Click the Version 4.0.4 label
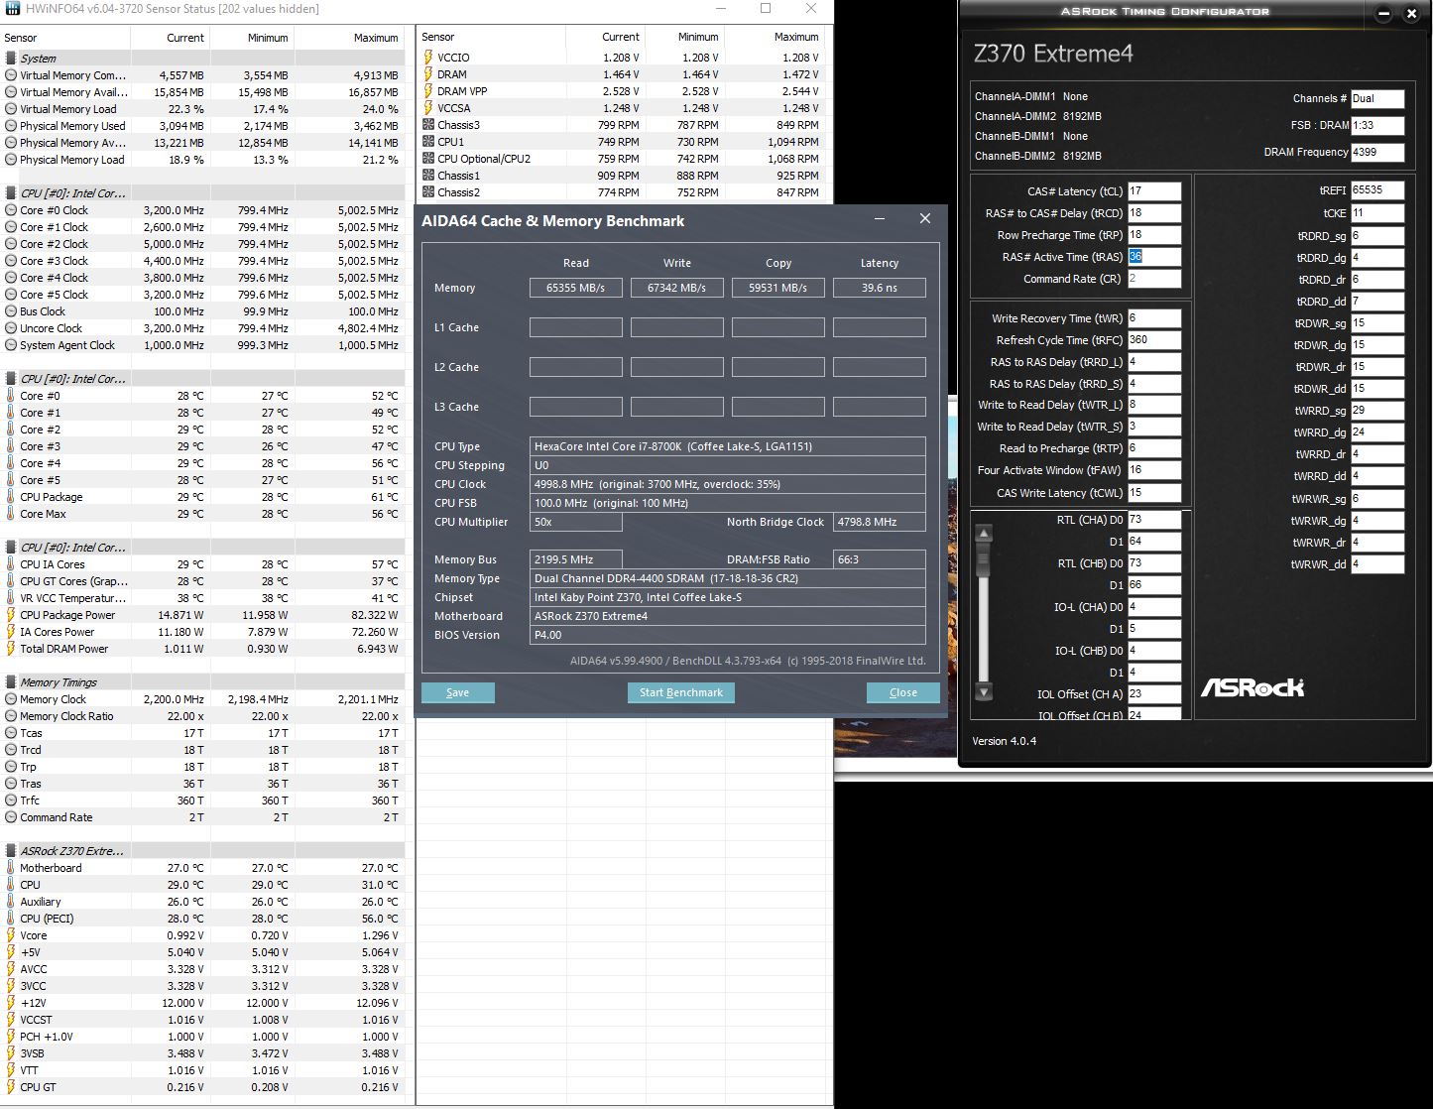The height and width of the screenshot is (1109, 1433). (1004, 741)
